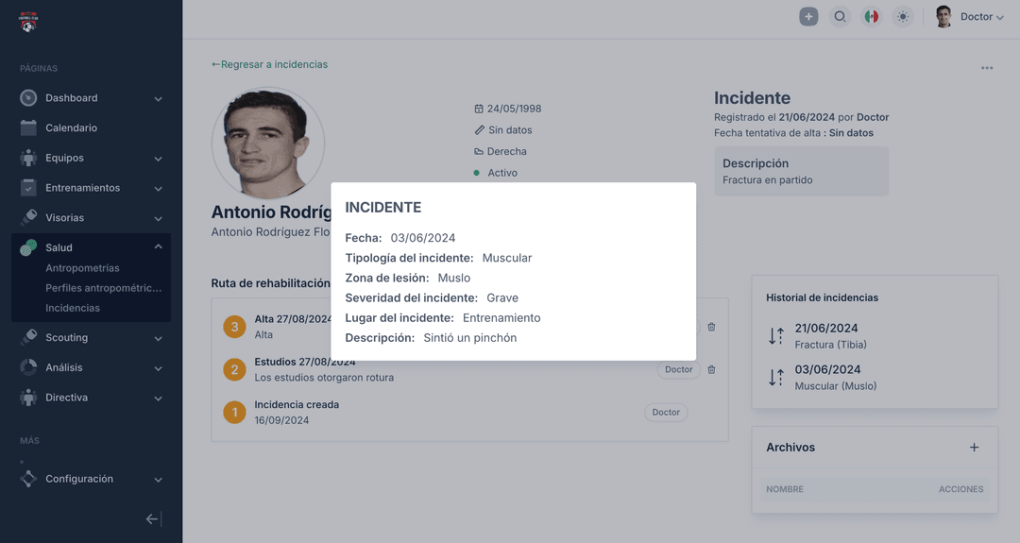Image resolution: width=1020 pixels, height=543 pixels.
Task: Click the ACCIONES column header in Archivos
Action: [960, 489]
